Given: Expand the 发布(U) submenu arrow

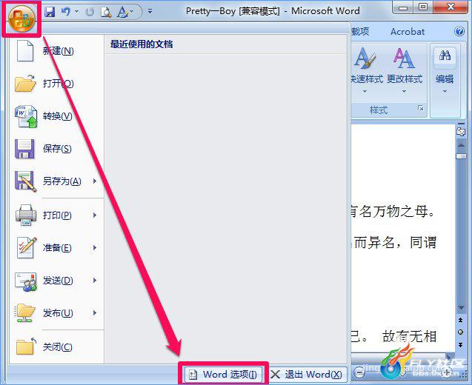Looking at the screenshot, I should pos(95,312).
